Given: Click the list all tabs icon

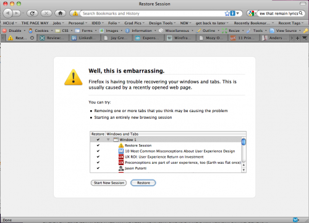Looking at the screenshot, I should [x=305, y=38].
